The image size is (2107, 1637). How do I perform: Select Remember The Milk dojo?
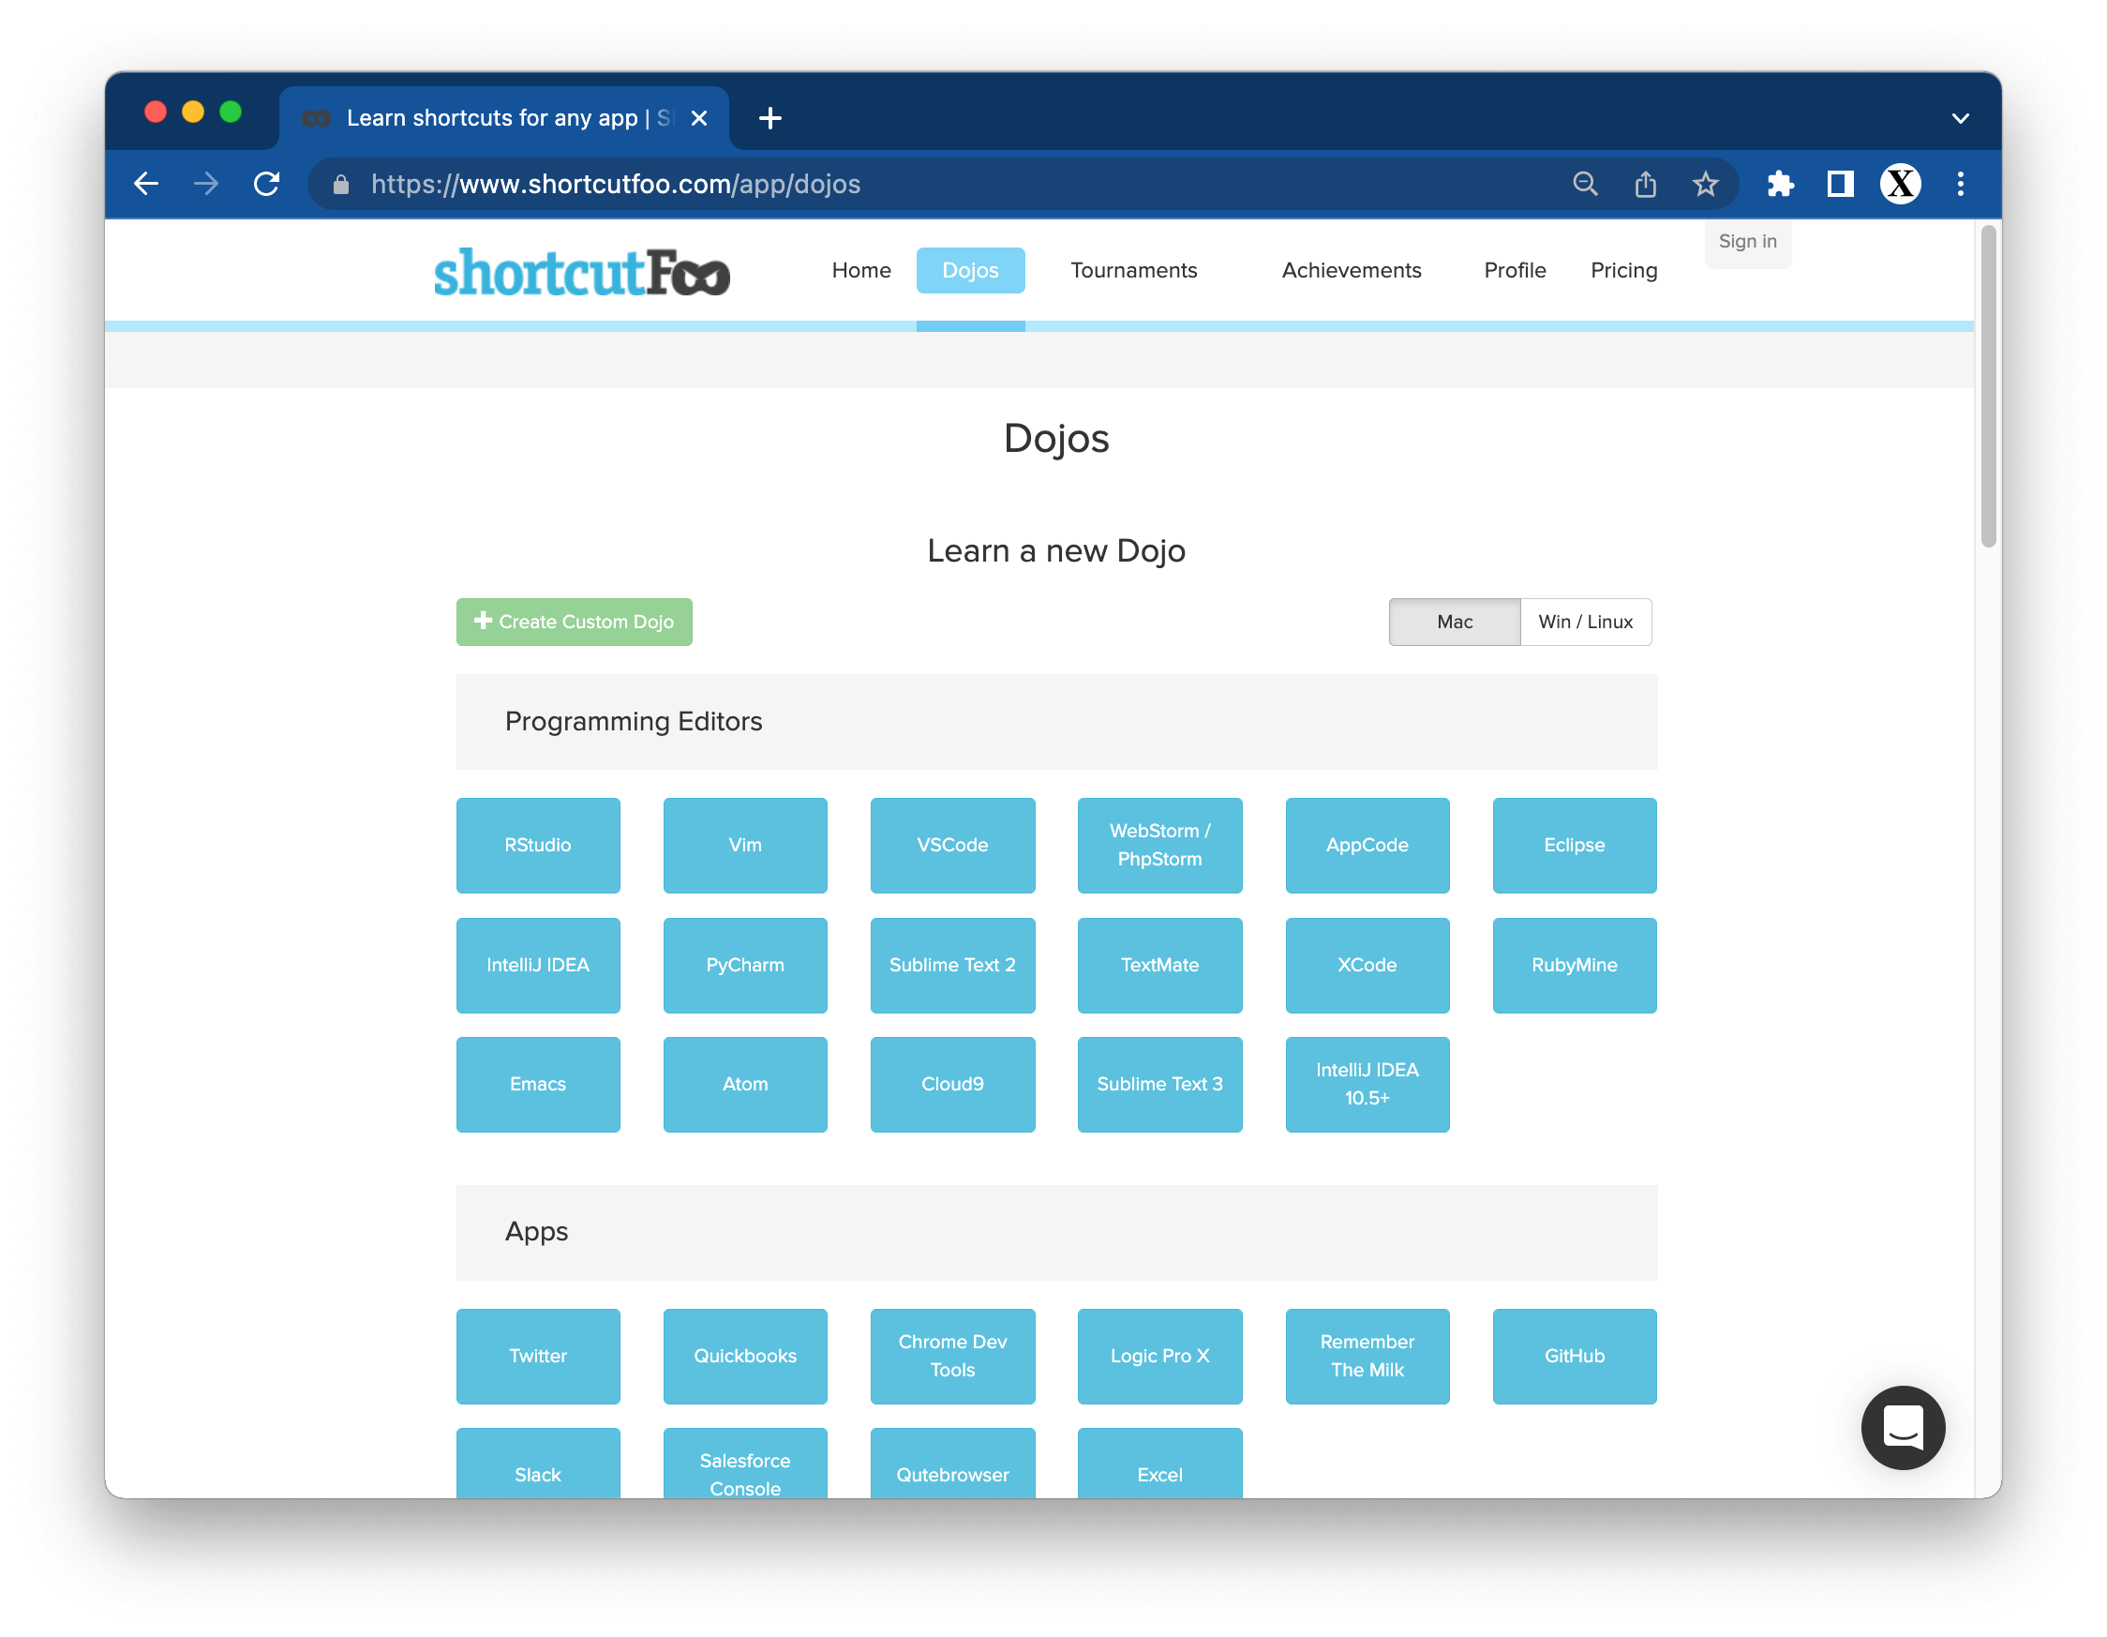[x=1367, y=1356]
